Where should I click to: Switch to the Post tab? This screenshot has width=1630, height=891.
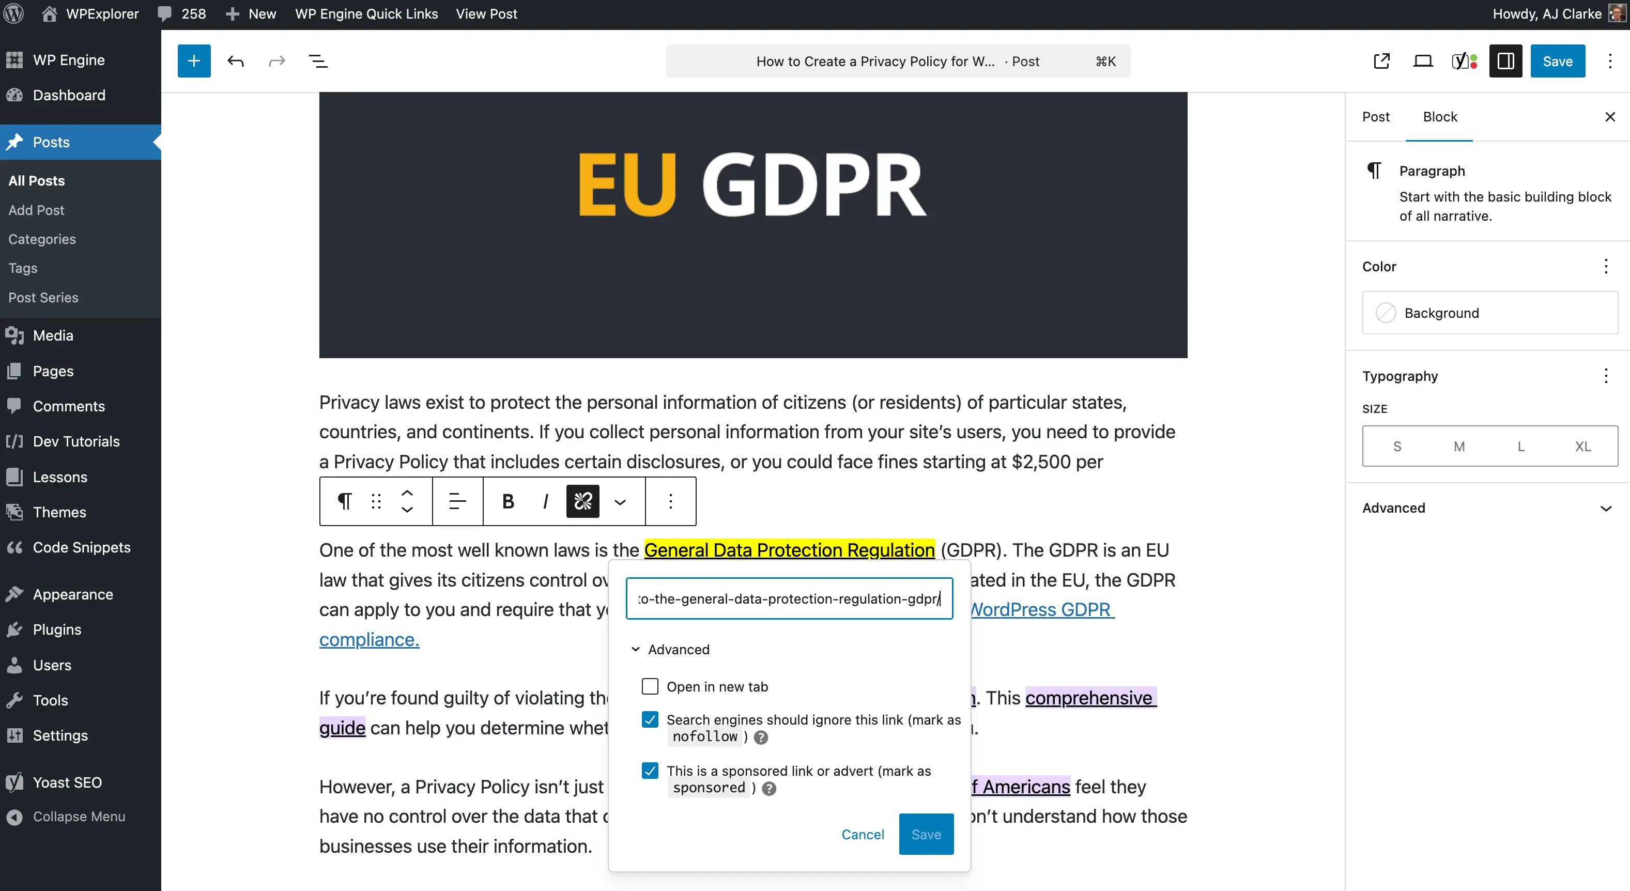pos(1376,116)
